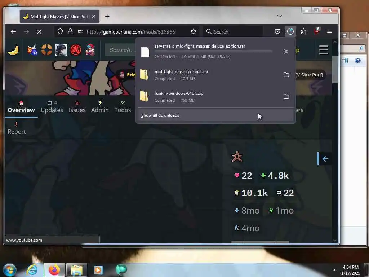Click the 4mo updated date stat

point(247,228)
